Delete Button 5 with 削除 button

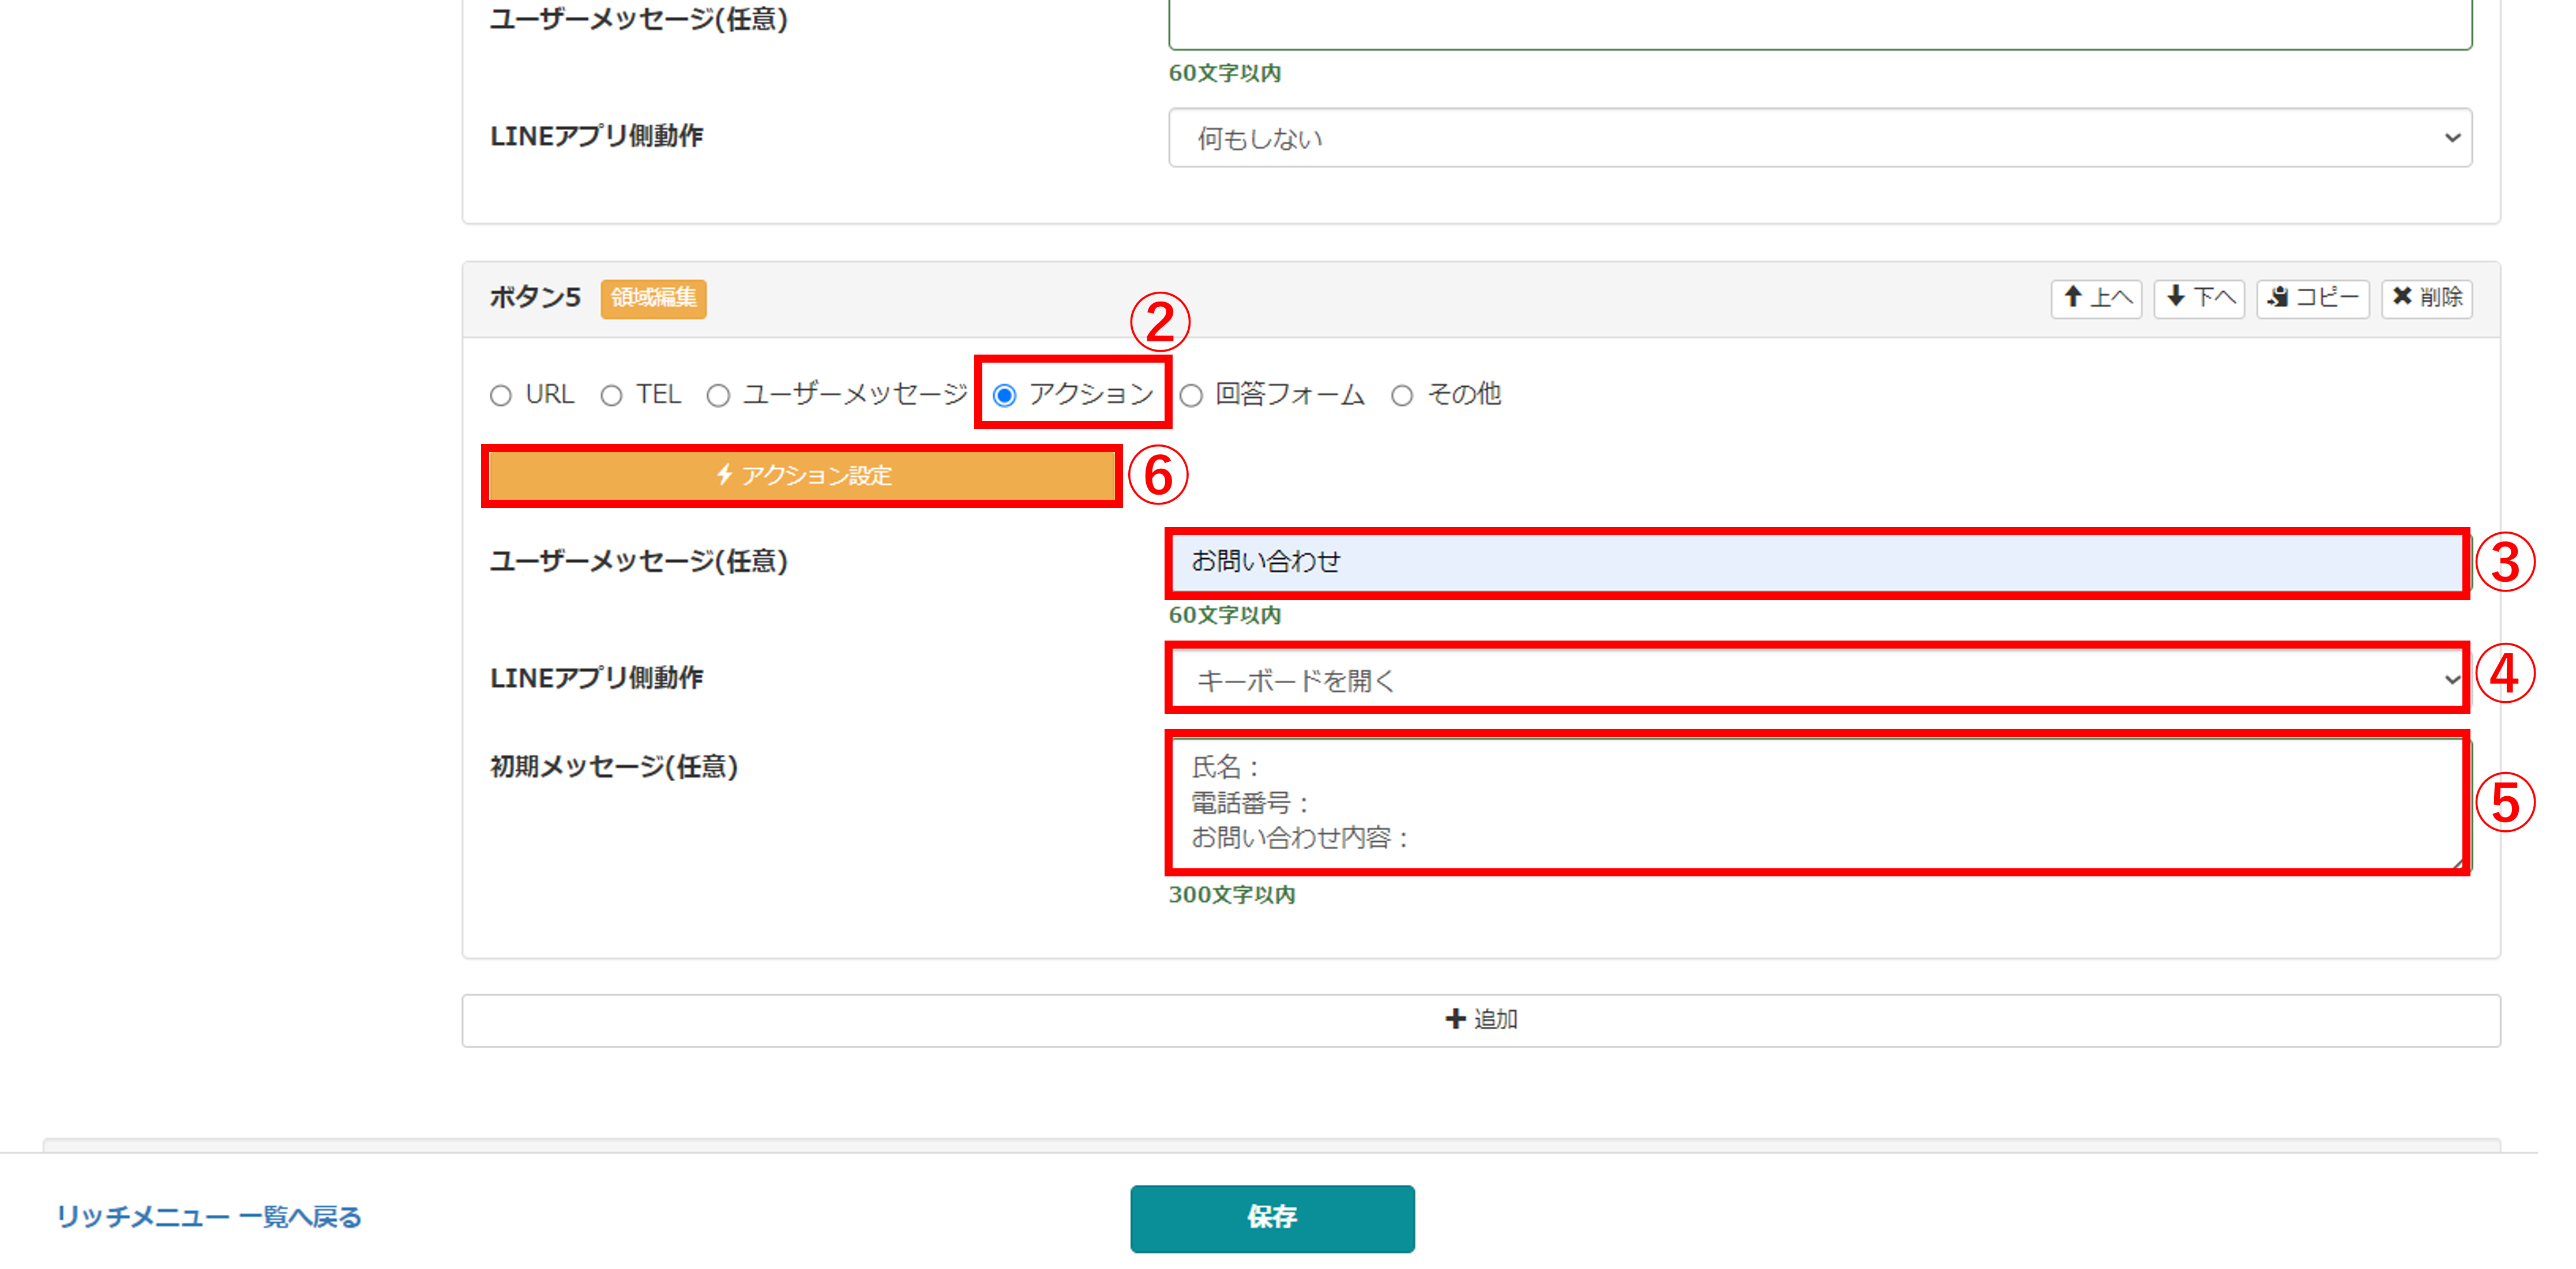point(2427,298)
